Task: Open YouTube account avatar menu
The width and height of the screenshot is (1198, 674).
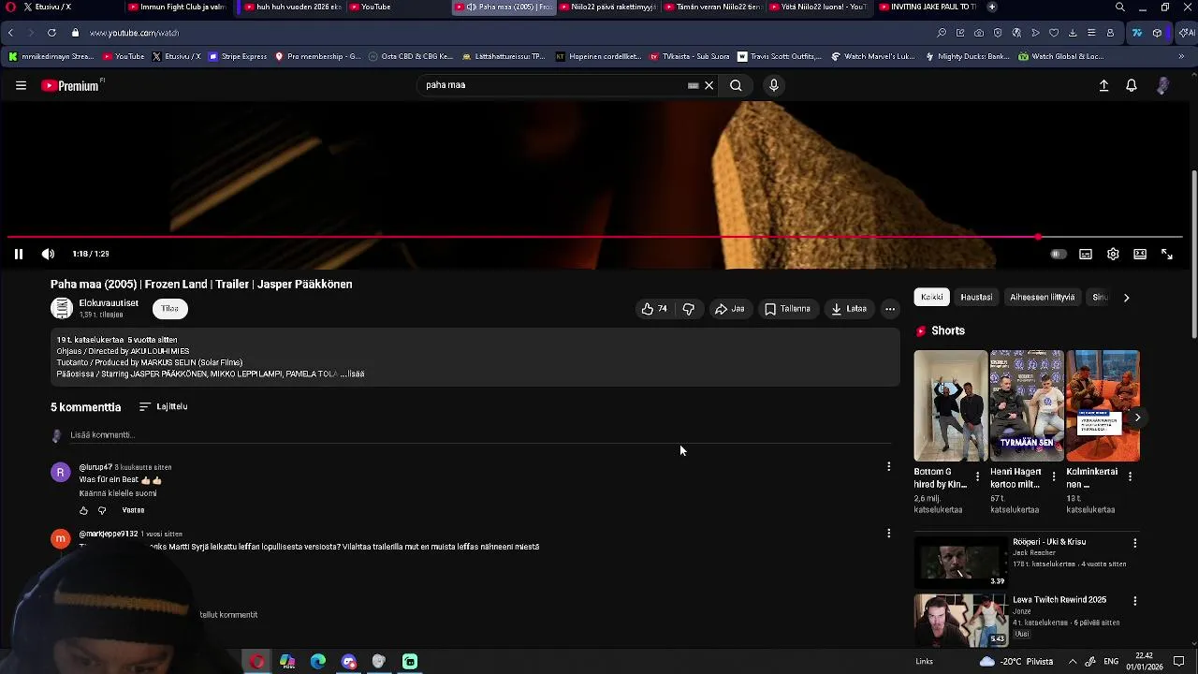Action: click(1162, 85)
